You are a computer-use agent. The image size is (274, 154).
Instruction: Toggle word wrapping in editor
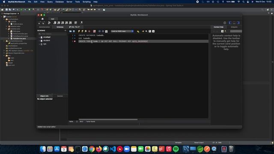(x=153, y=31)
